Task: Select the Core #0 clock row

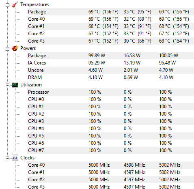Action: pyautogui.click(x=110, y=165)
